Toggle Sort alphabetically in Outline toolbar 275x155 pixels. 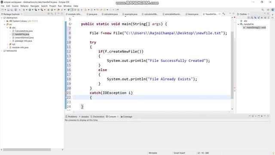[x=252, y=18]
